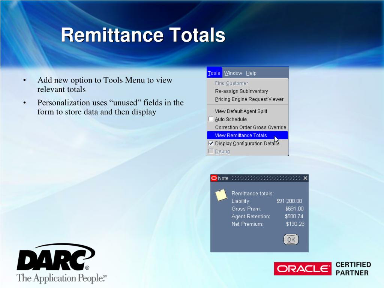The height and width of the screenshot is (288, 384).
Task: Open the Window menu
Action: coord(233,73)
